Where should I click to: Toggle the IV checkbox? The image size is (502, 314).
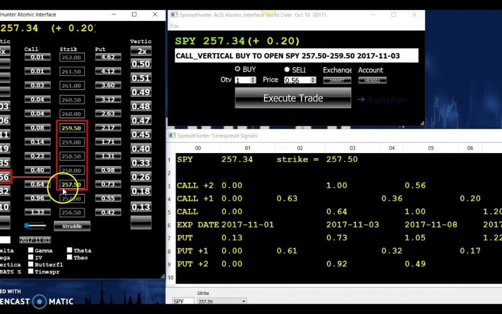pyautogui.click(x=31, y=257)
